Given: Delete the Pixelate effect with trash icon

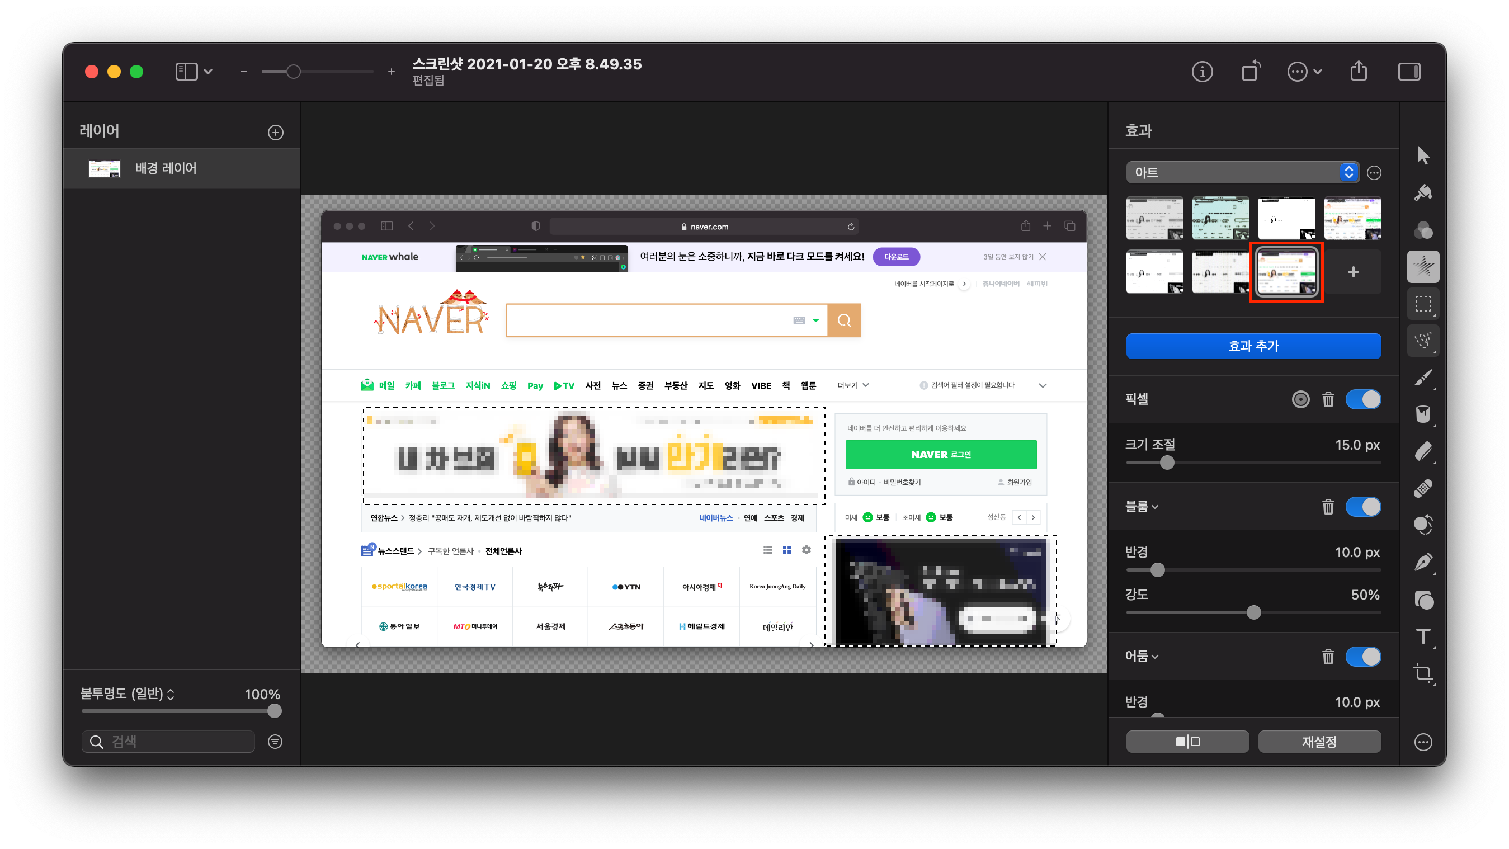Looking at the screenshot, I should [1328, 399].
